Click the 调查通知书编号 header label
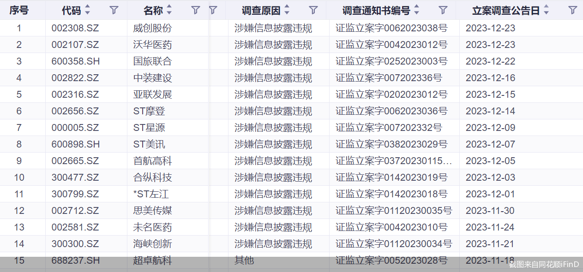Viewport: 583px width, 272px height. [376, 10]
